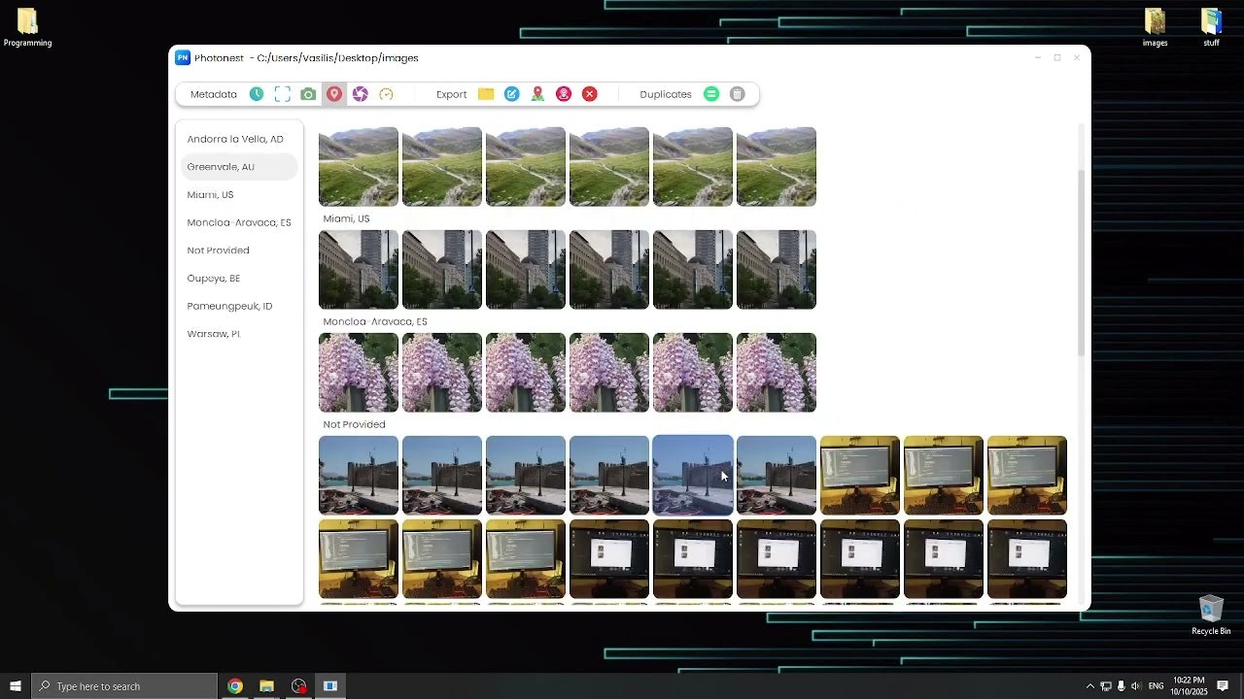Image resolution: width=1244 pixels, height=699 pixels.
Task: Click the Metadata section label
Action: (x=213, y=93)
